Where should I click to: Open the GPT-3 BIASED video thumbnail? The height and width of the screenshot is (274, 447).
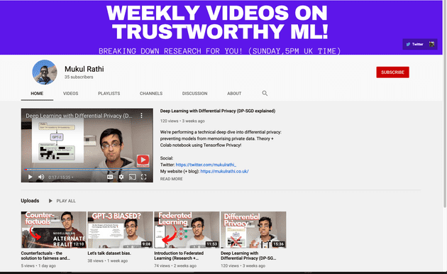point(120,230)
